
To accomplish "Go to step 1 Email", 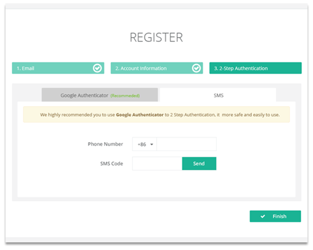I will click(58, 68).
